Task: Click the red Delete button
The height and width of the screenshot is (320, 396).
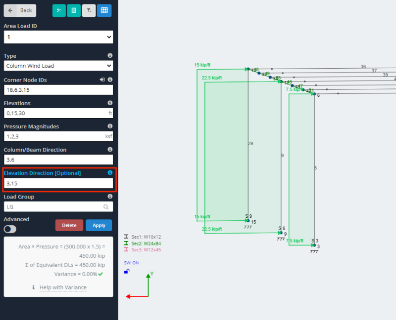Action: 69,225
